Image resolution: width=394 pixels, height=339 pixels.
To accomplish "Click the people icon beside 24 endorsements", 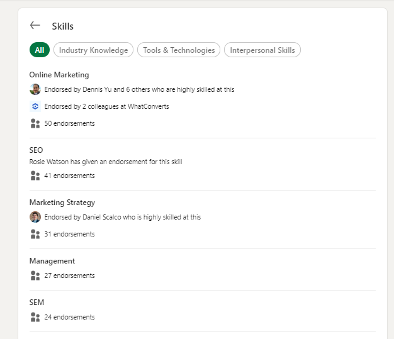I will click(35, 317).
